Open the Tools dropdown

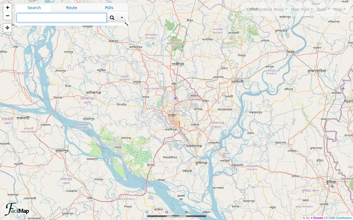coord(323,9)
